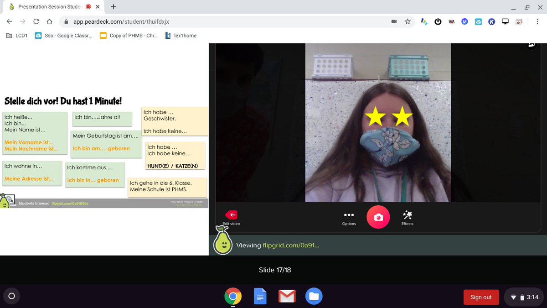Open a new browser tab
The width and height of the screenshot is (547, 308).
click(x=113, y=7)
